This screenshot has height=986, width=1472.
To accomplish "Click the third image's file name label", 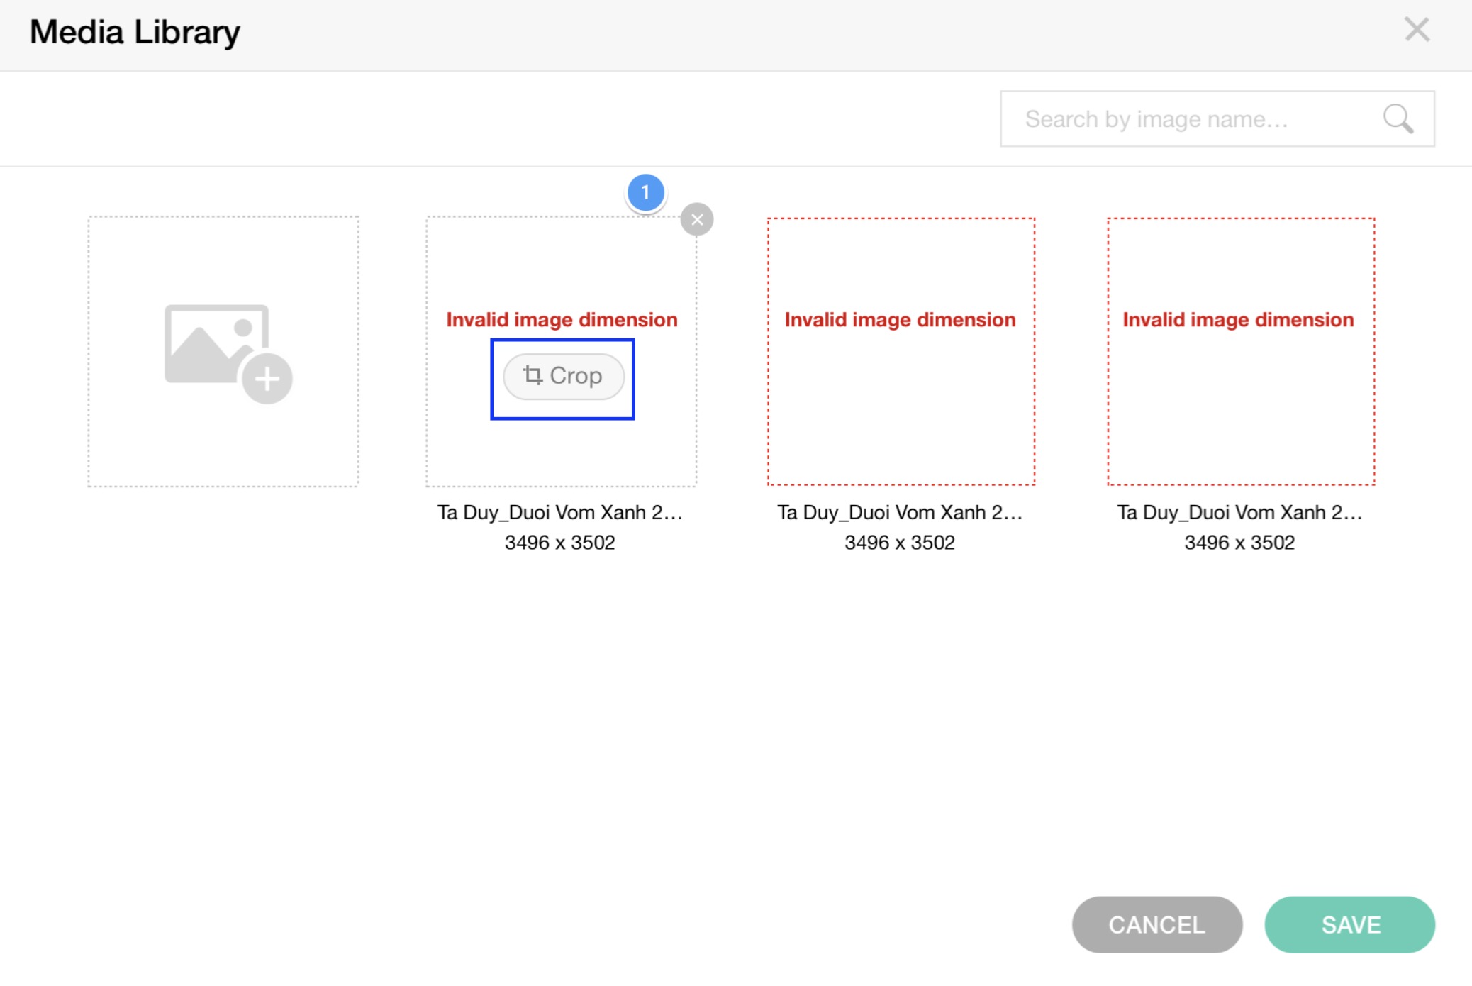I will pos(1239,512).
